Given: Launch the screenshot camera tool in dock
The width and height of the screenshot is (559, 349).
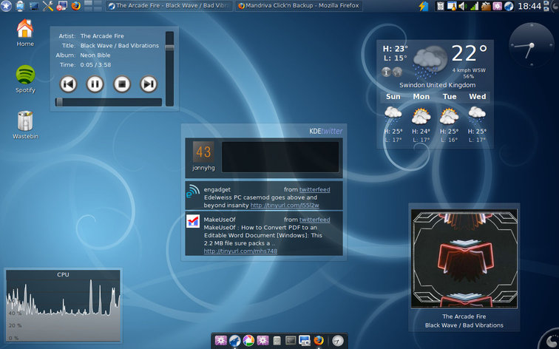Looking at the screenshot, I should click(305, 341).
